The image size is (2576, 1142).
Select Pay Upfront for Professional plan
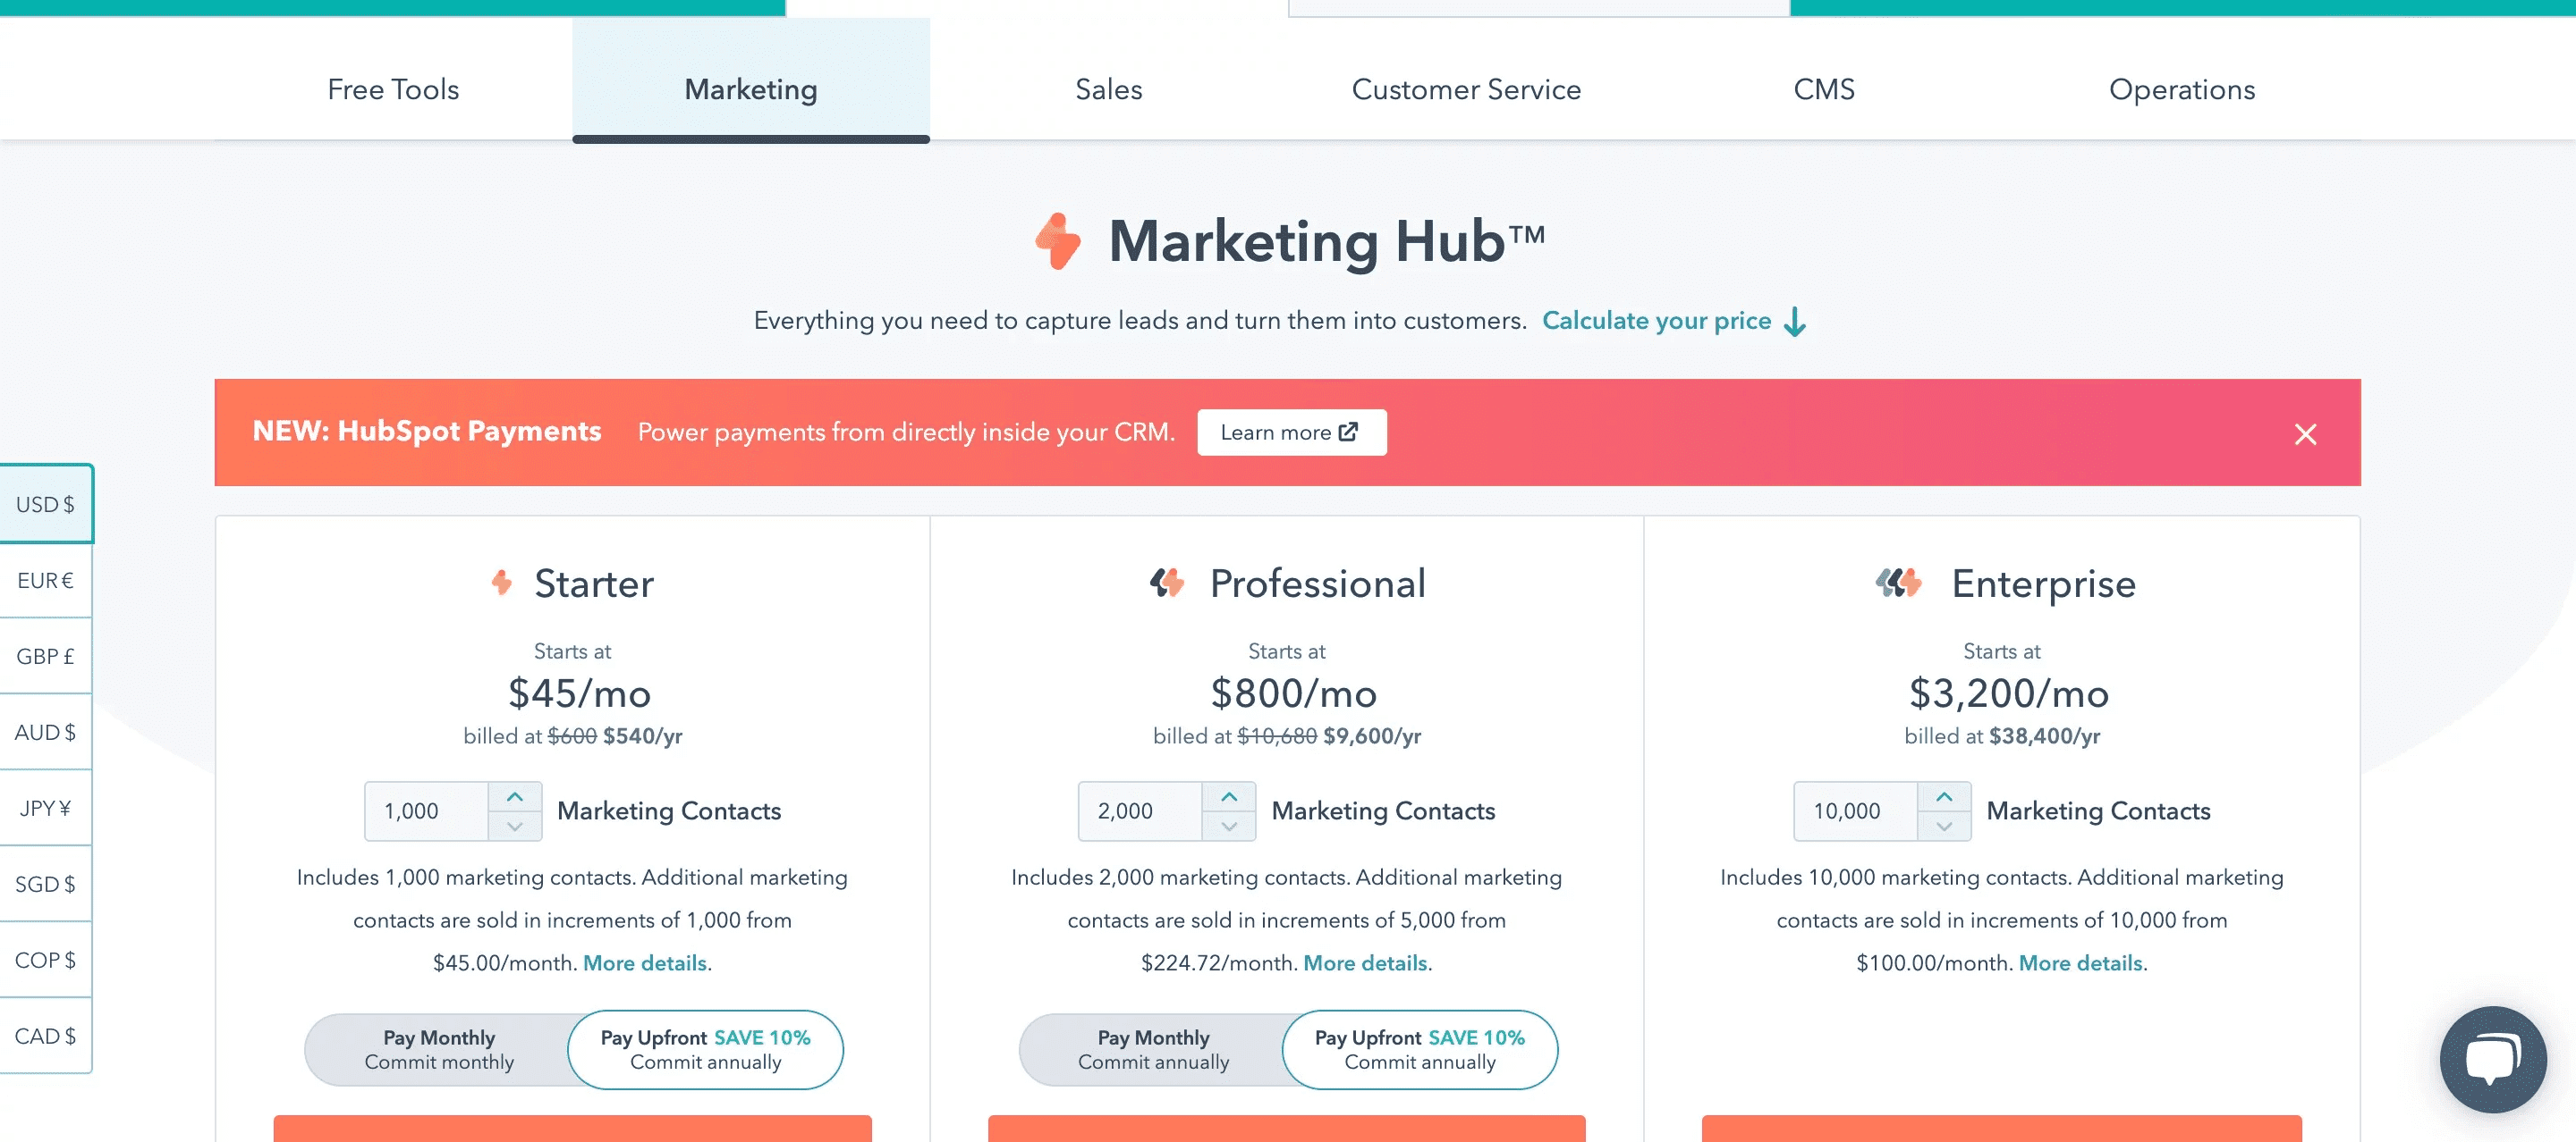point(1420,1050)
